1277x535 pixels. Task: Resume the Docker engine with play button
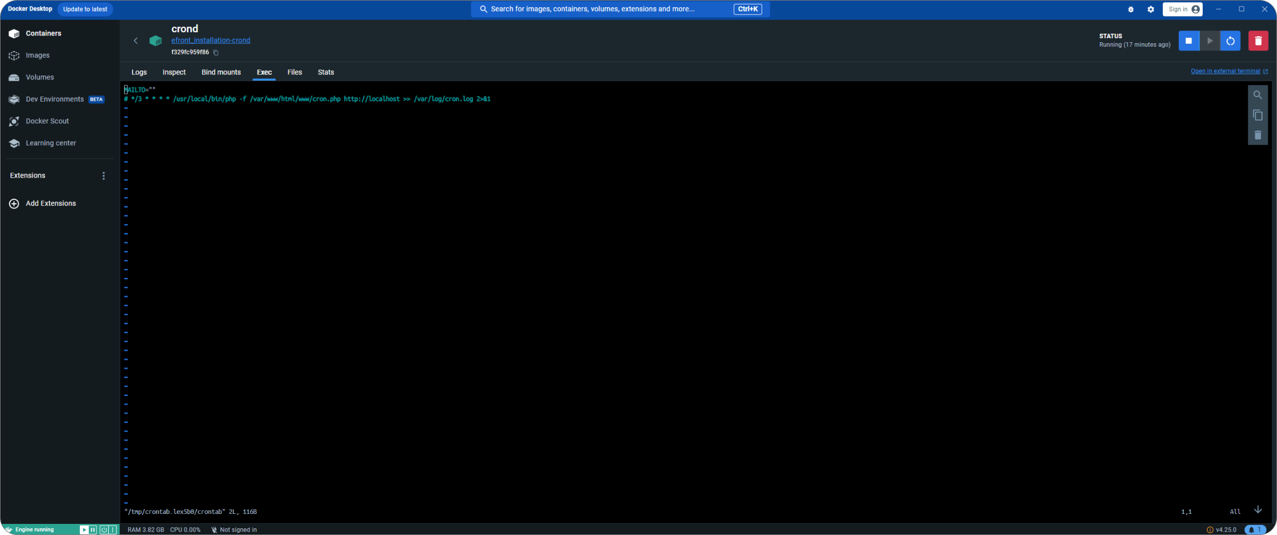pyautogui.click(x=84, y=530)
